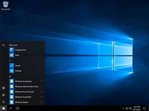Image resolution: width=149 pixels, height=111 pixels.
Task: Expand Windows Ease of Access chevron
Action: (x=41, y=92)
